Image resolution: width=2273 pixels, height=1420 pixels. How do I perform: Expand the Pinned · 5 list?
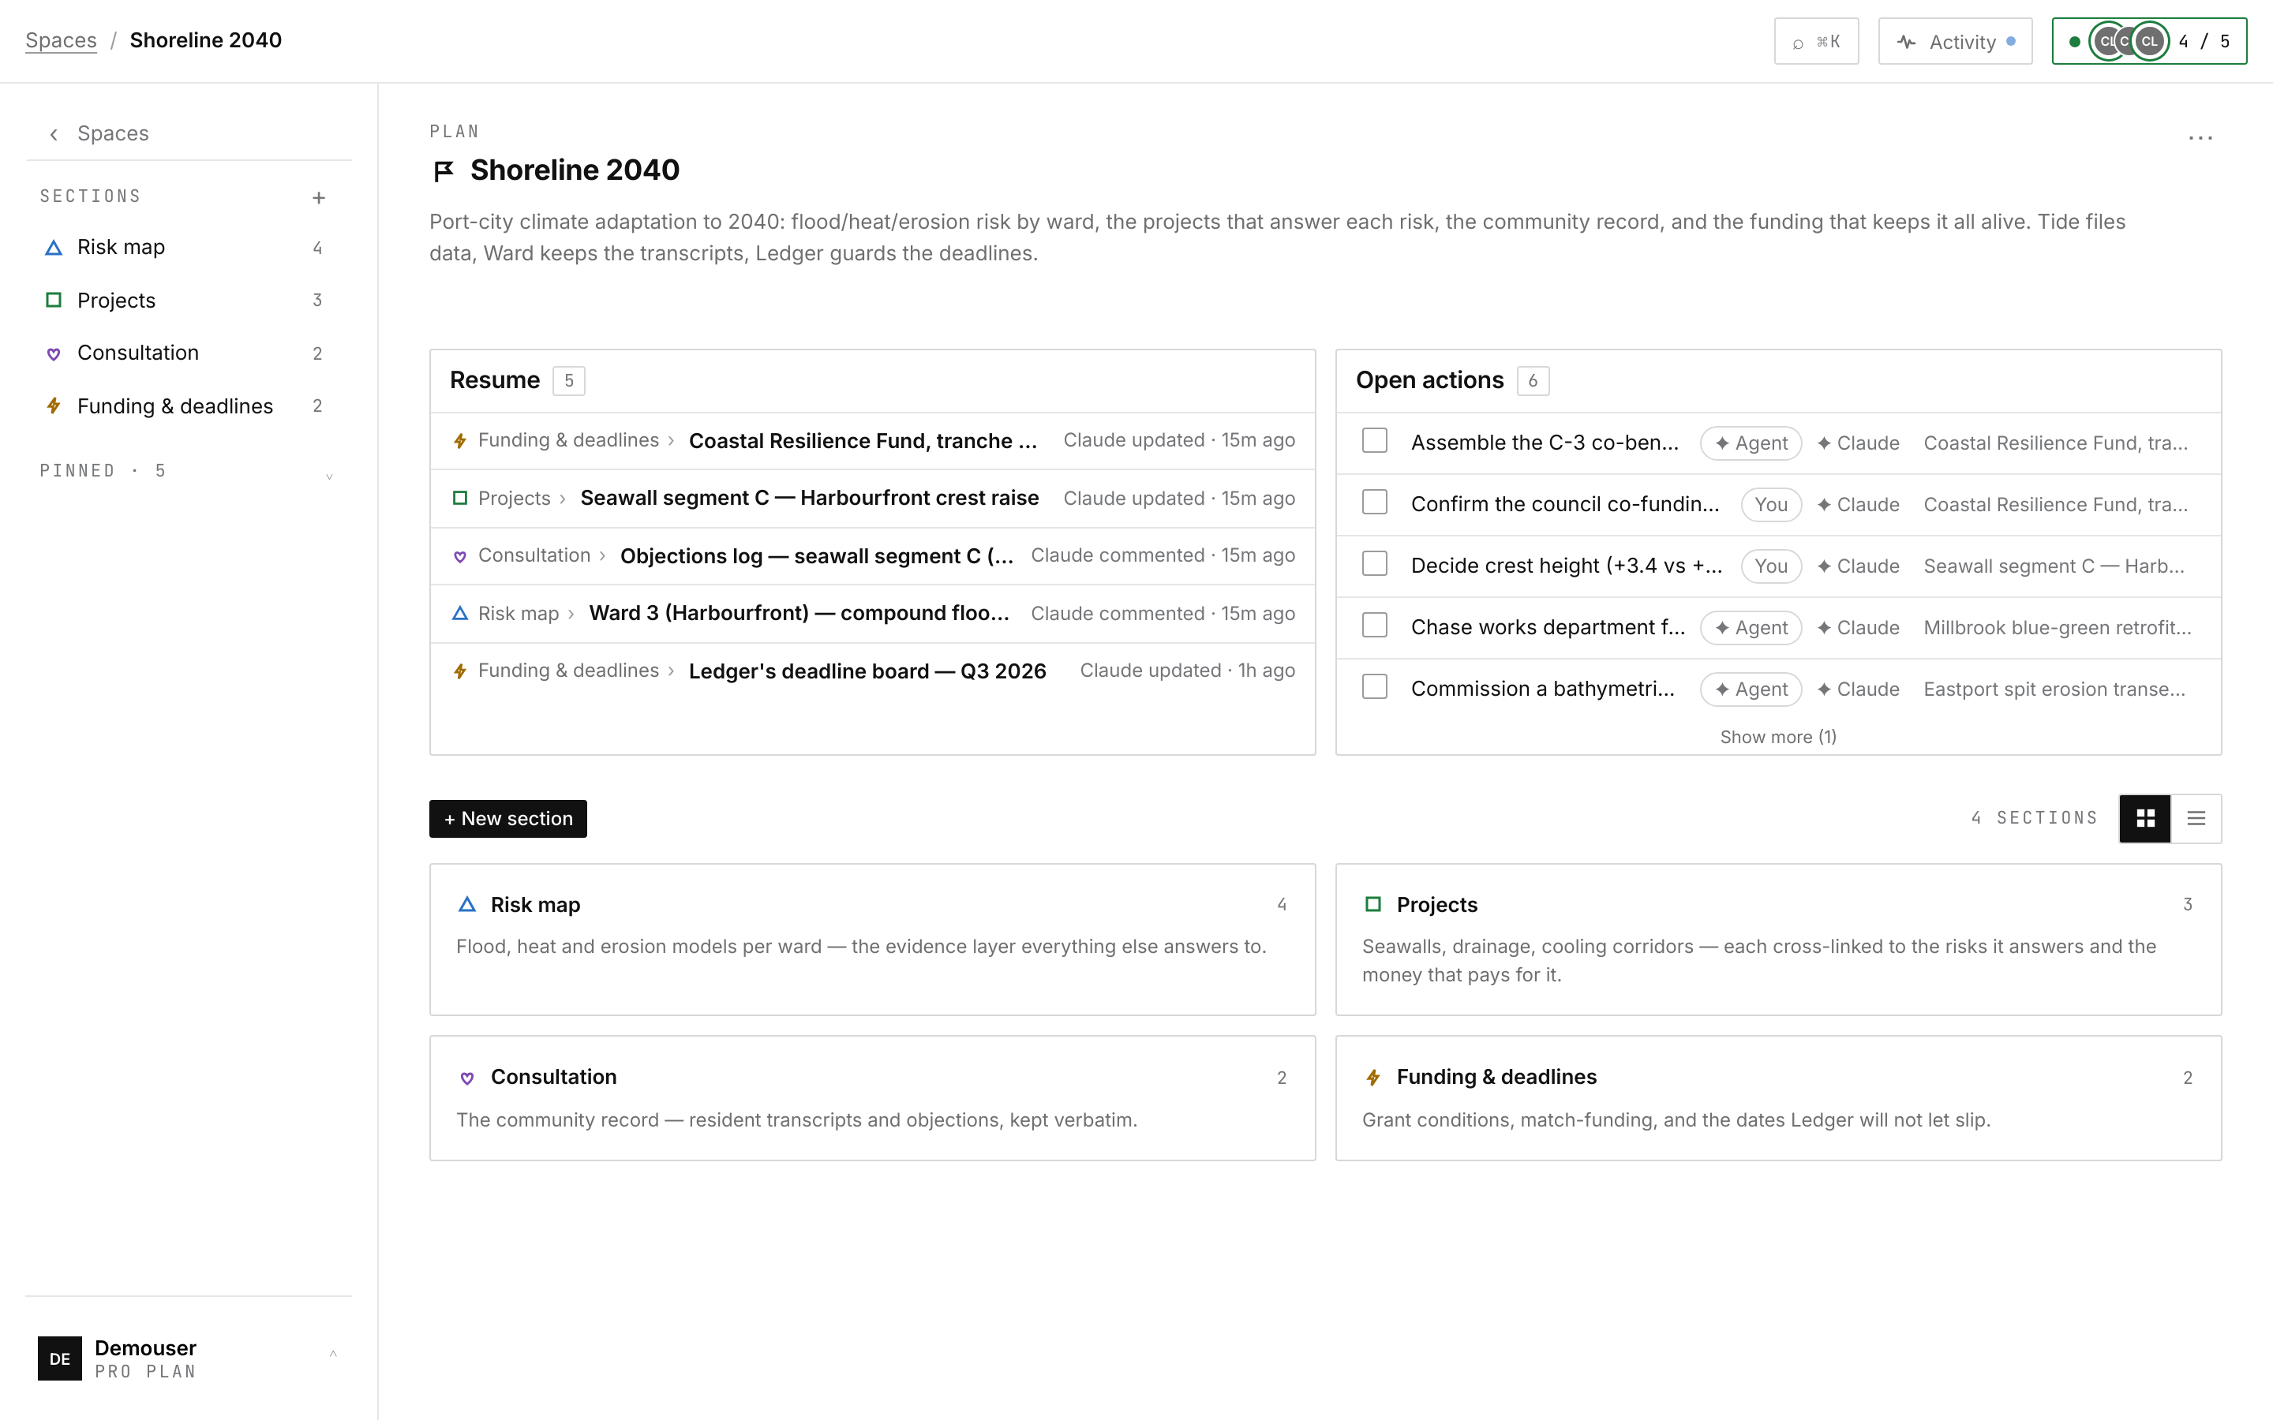click(x=329, y=476)
